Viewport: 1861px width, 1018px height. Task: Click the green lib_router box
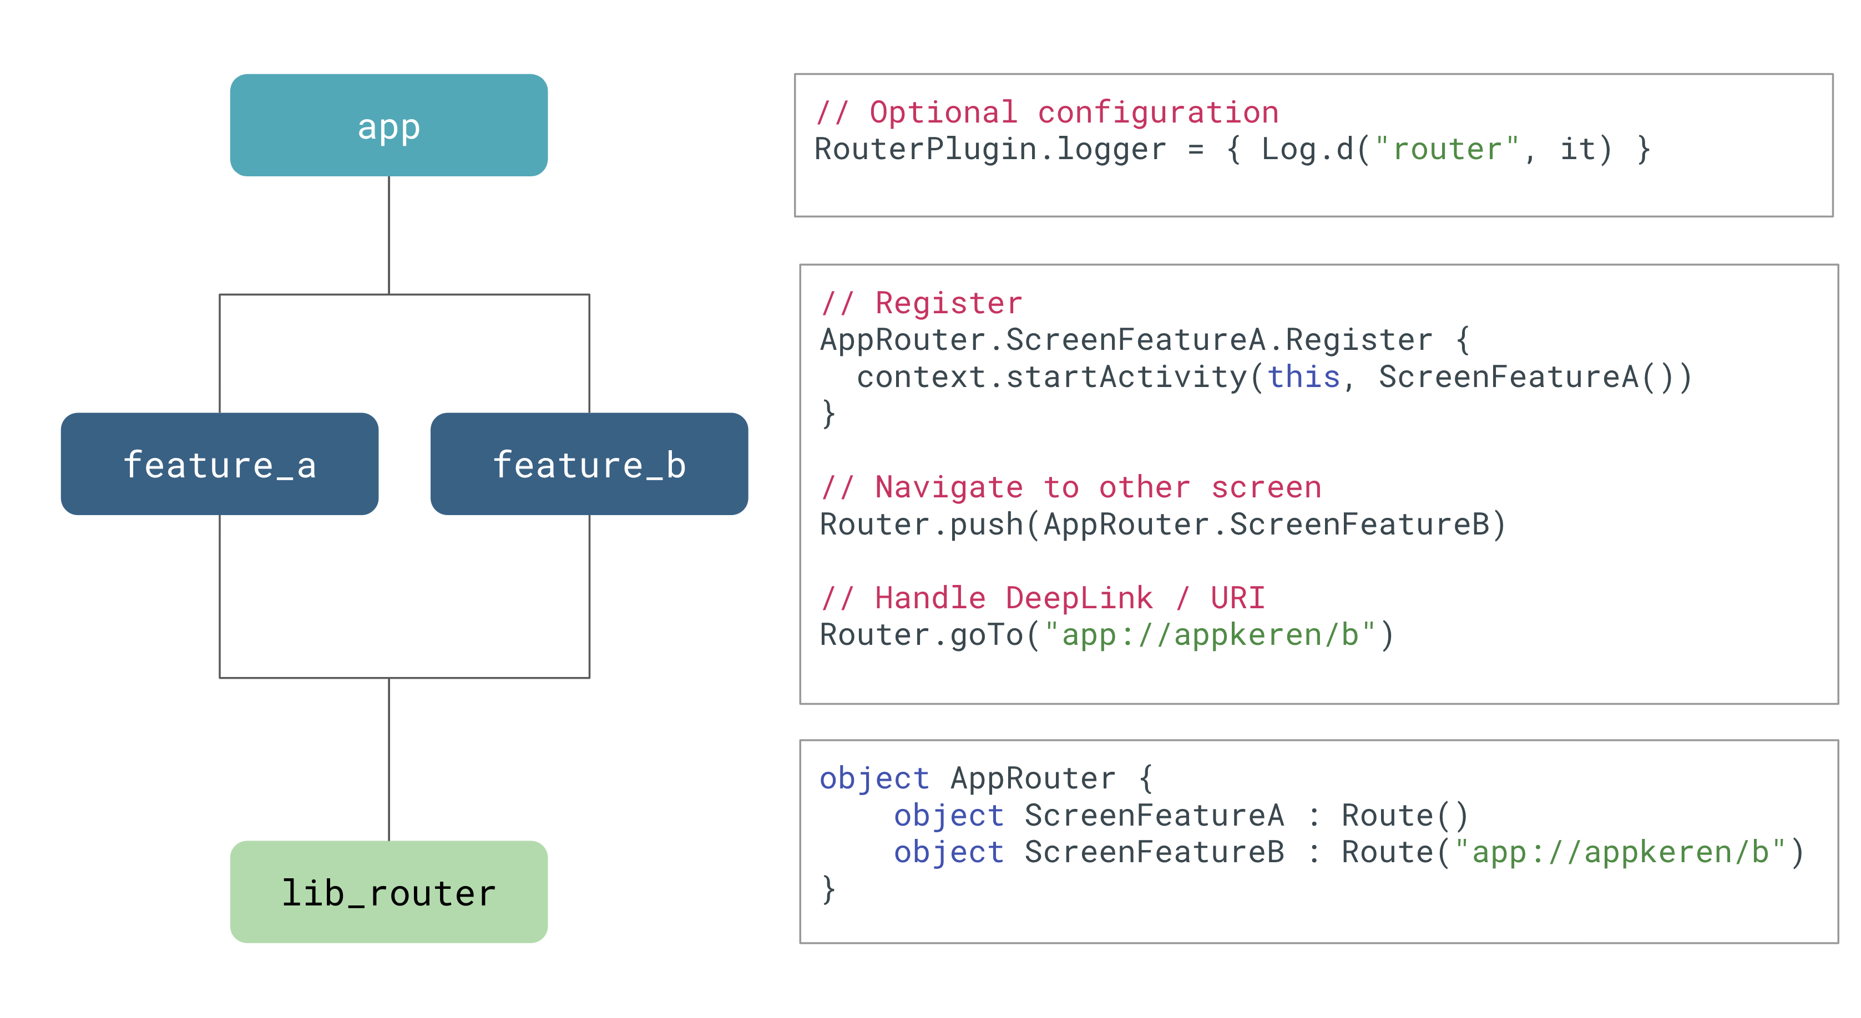click(x=388, y=892)
